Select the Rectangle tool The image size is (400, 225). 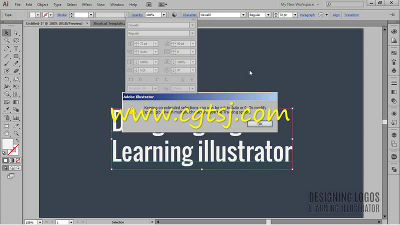[x=16, y=56]
